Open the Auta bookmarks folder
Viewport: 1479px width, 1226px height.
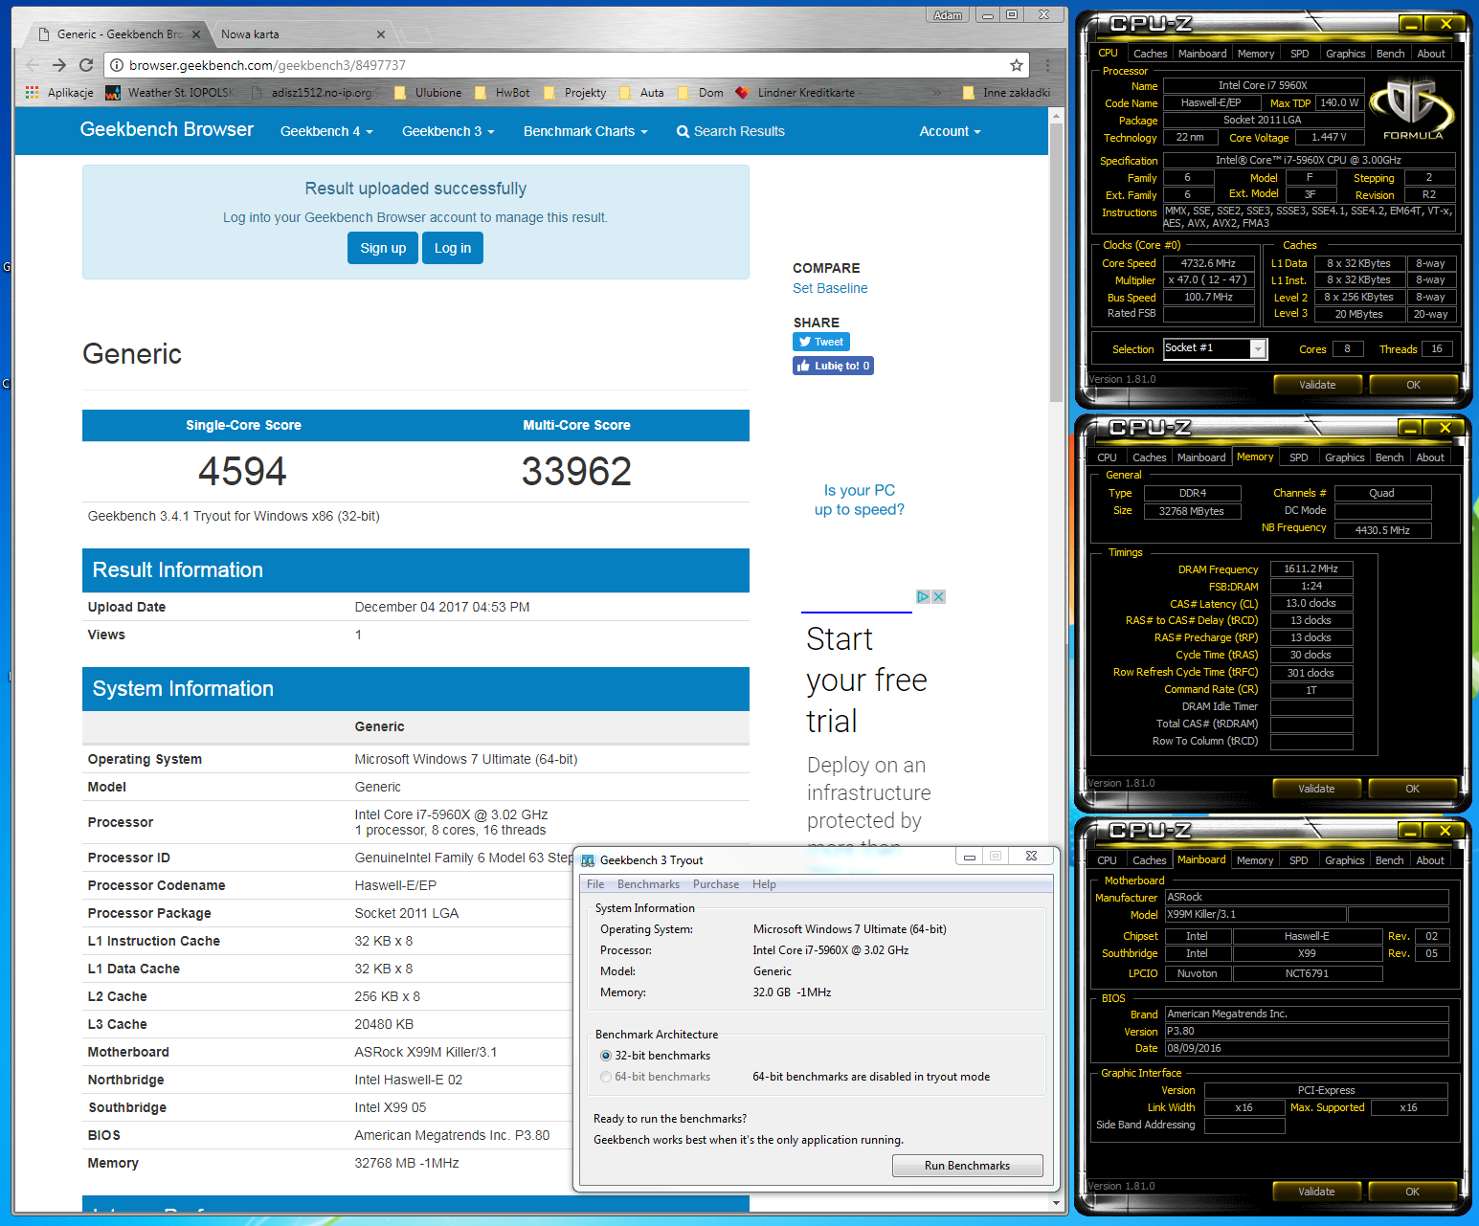(x=641, y=93)
